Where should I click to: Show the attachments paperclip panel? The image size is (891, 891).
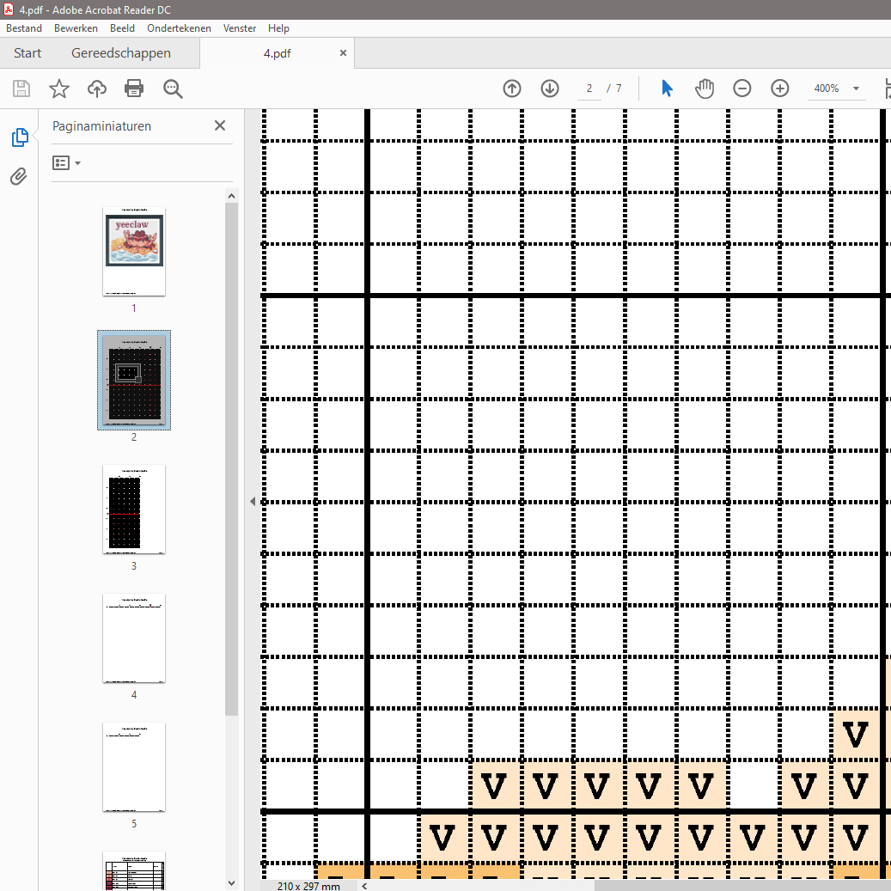(19, 177)
